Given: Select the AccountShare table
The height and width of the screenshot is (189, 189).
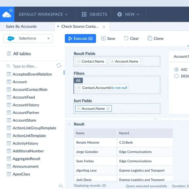Looking at the screenshot, I should [x=24, y=120].
